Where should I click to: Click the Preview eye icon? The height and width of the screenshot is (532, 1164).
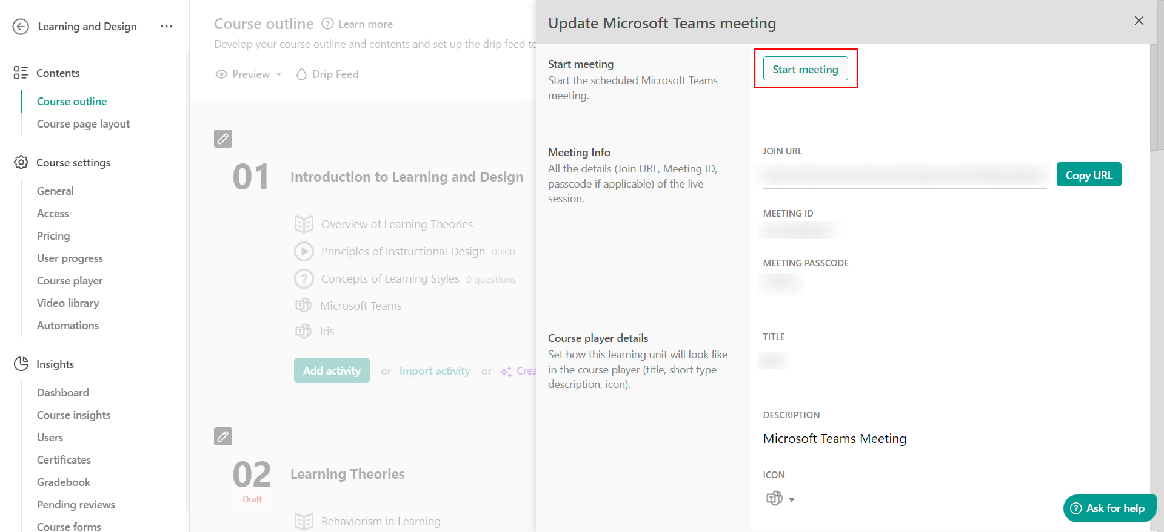pos(222,74)
